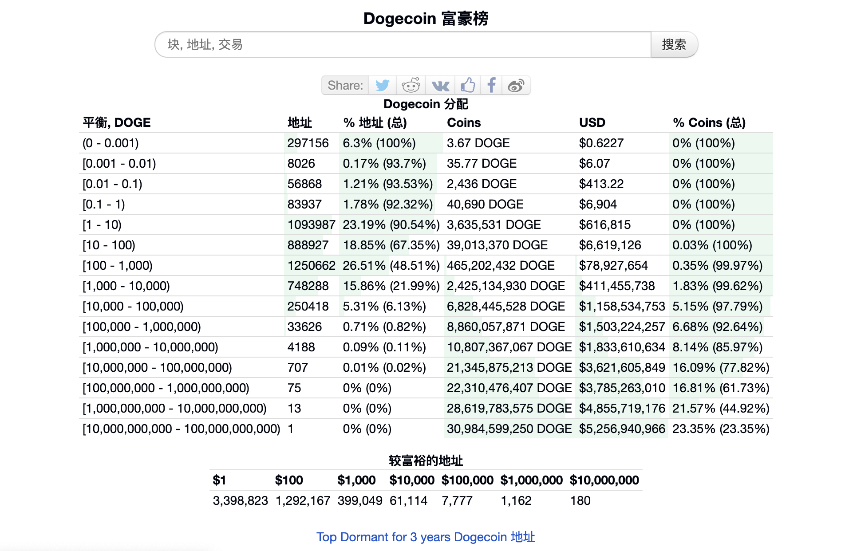Click the 3.67 DOGE coins value
The height and width of the screenshot is (551, 845).
pyautogui.click(x=478, y=143)
